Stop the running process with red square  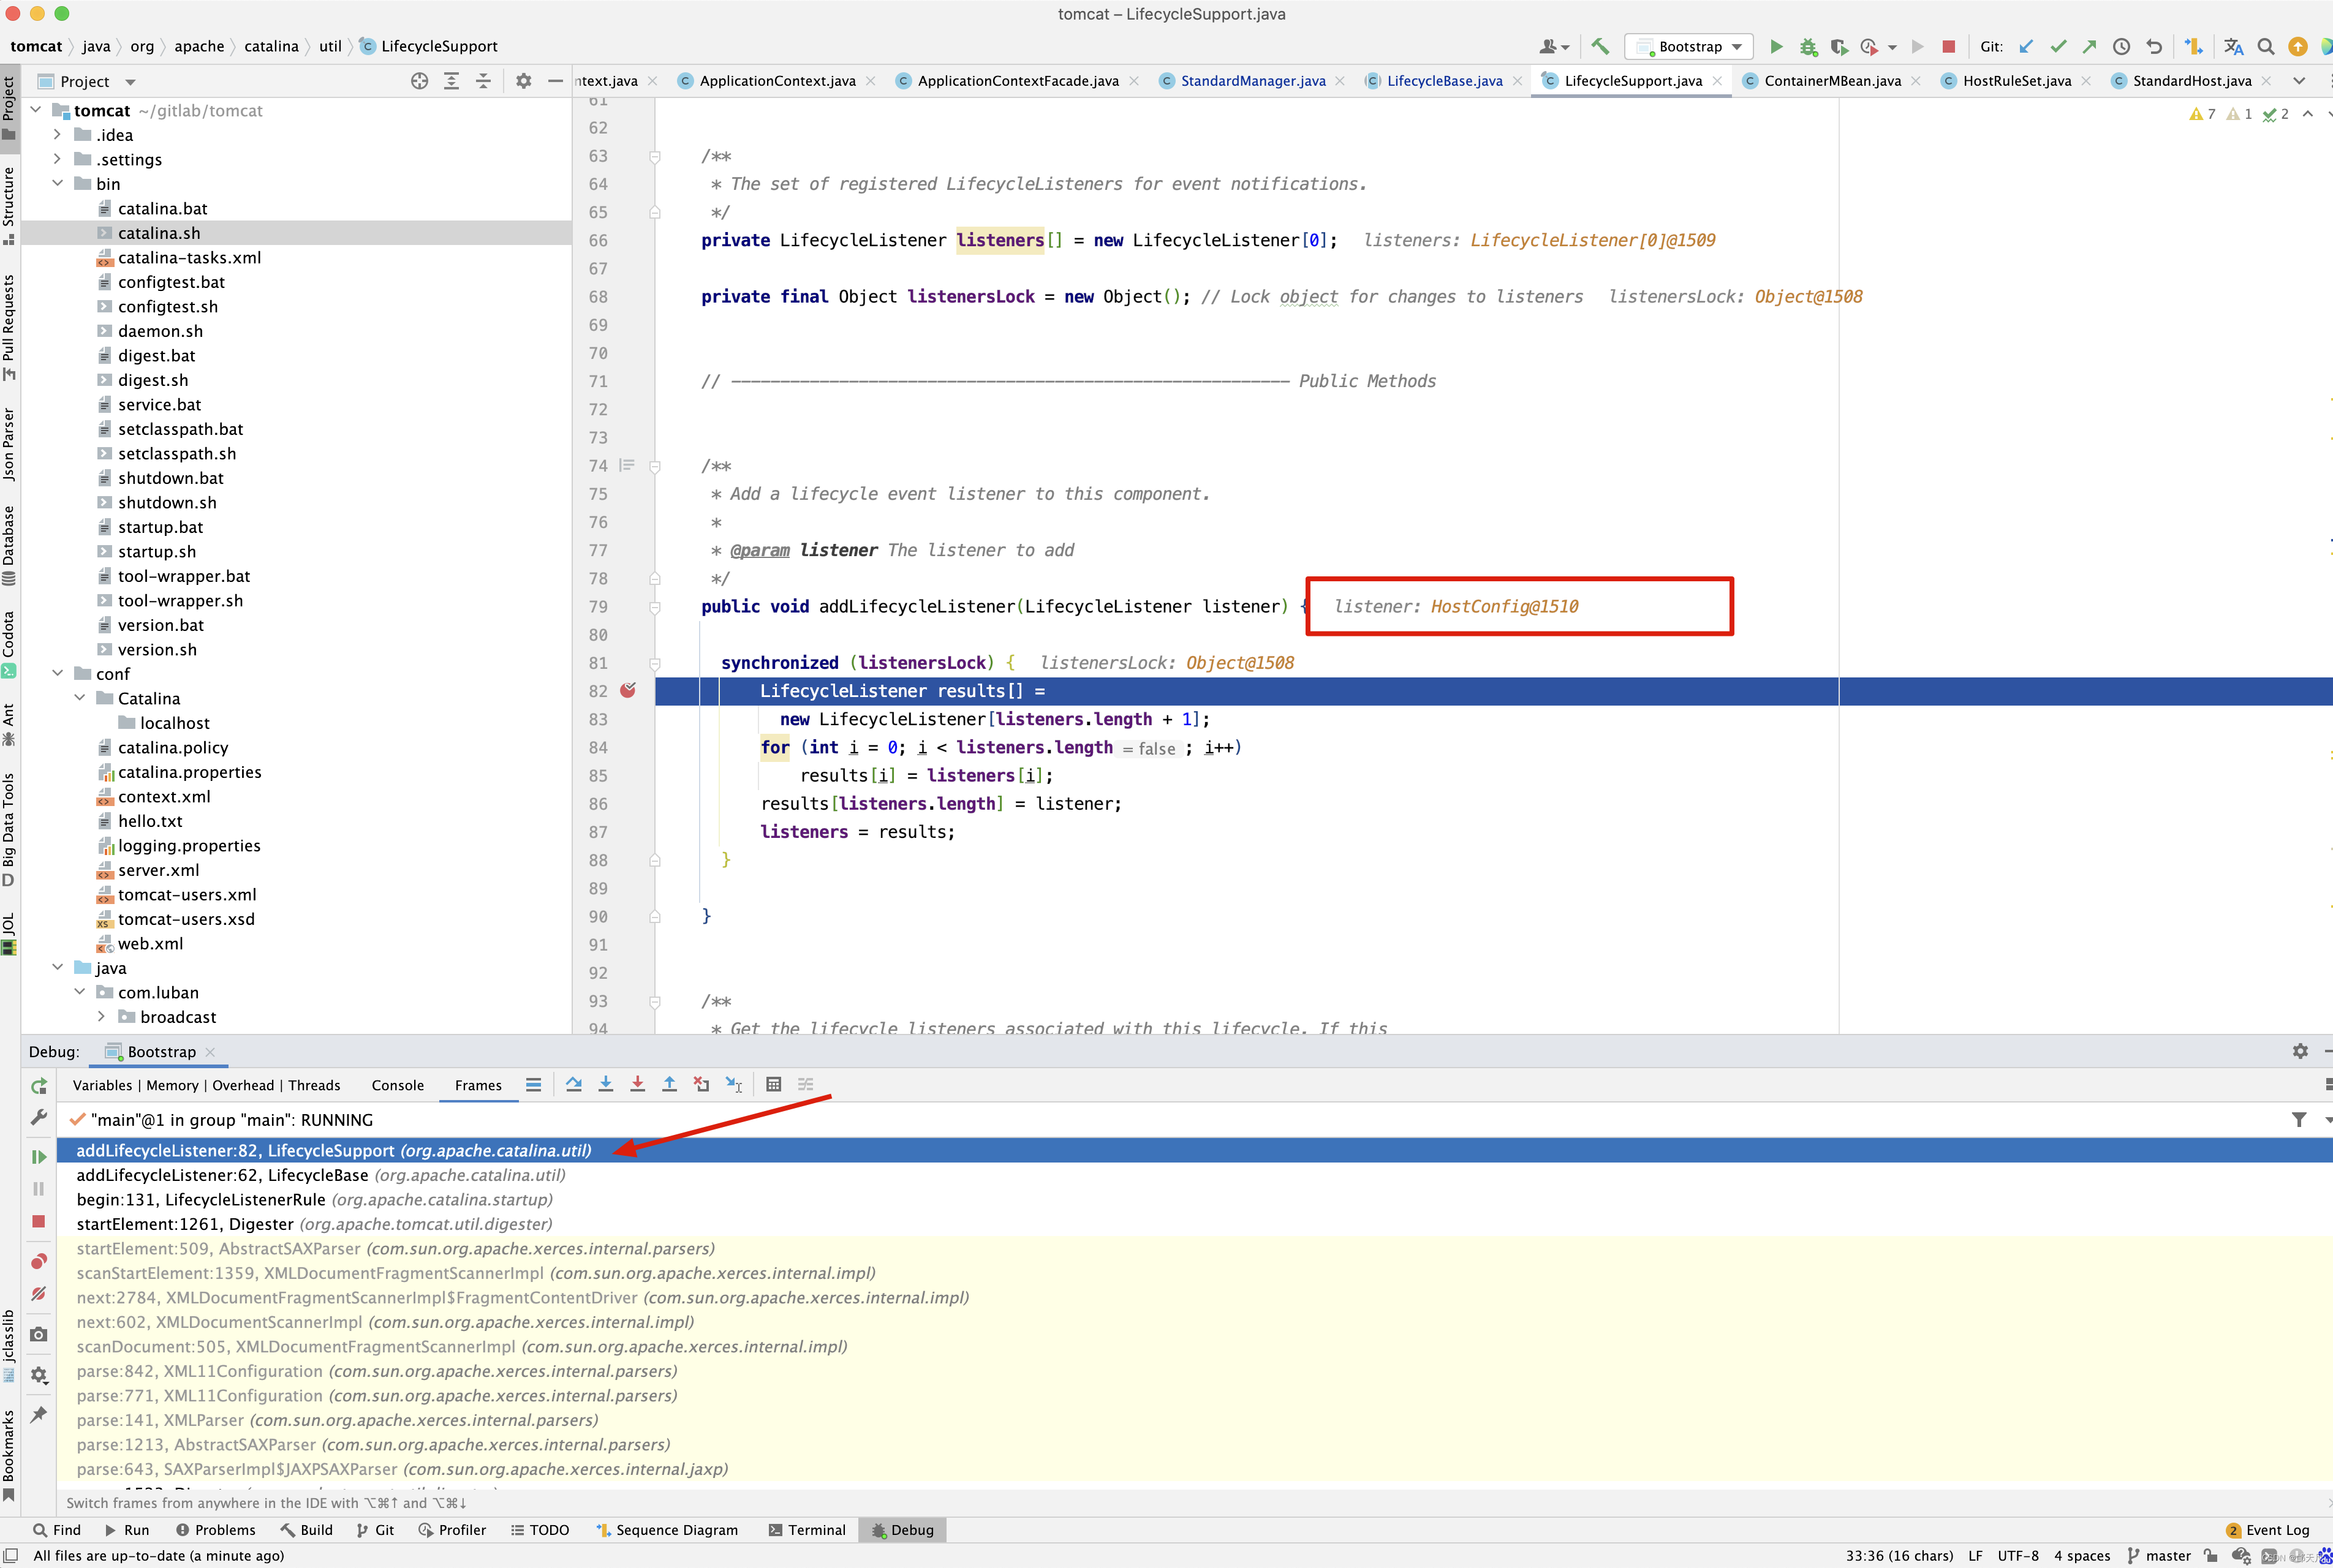pyautogui.click(x=1948, y=46)
